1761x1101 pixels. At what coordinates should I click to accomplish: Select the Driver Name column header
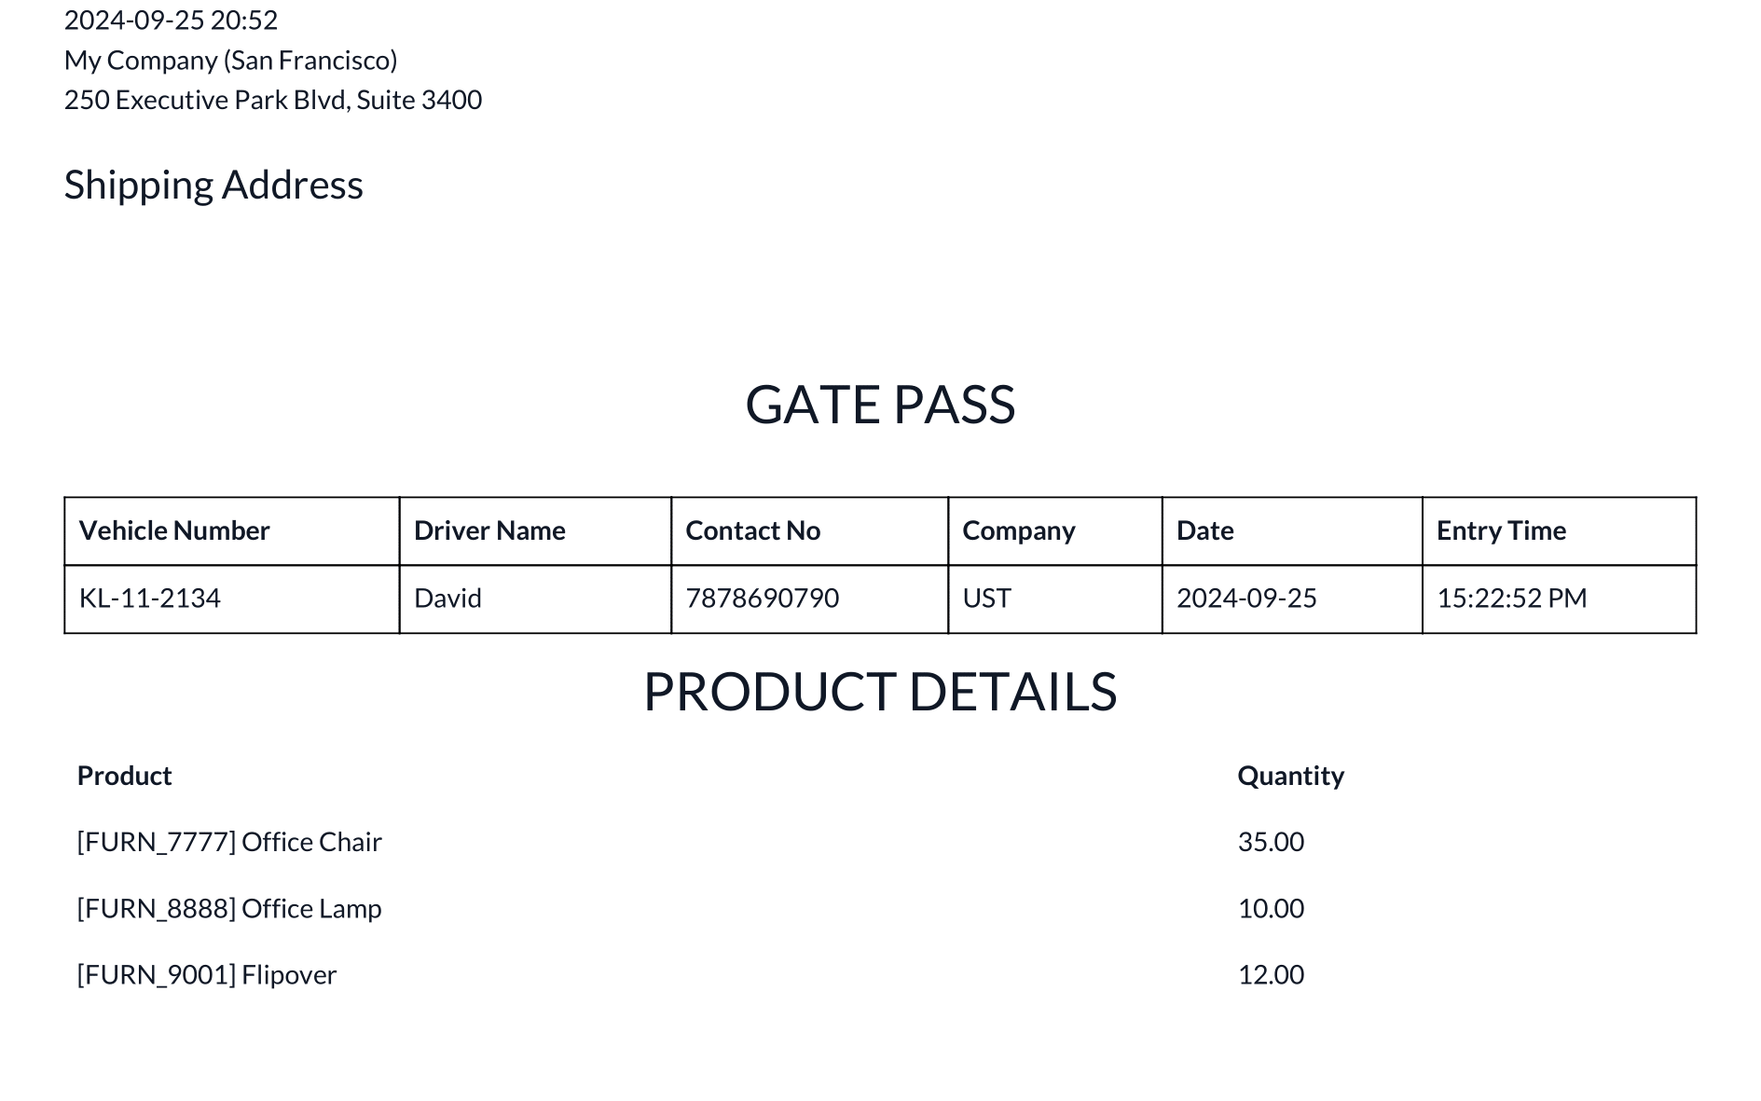489,530
